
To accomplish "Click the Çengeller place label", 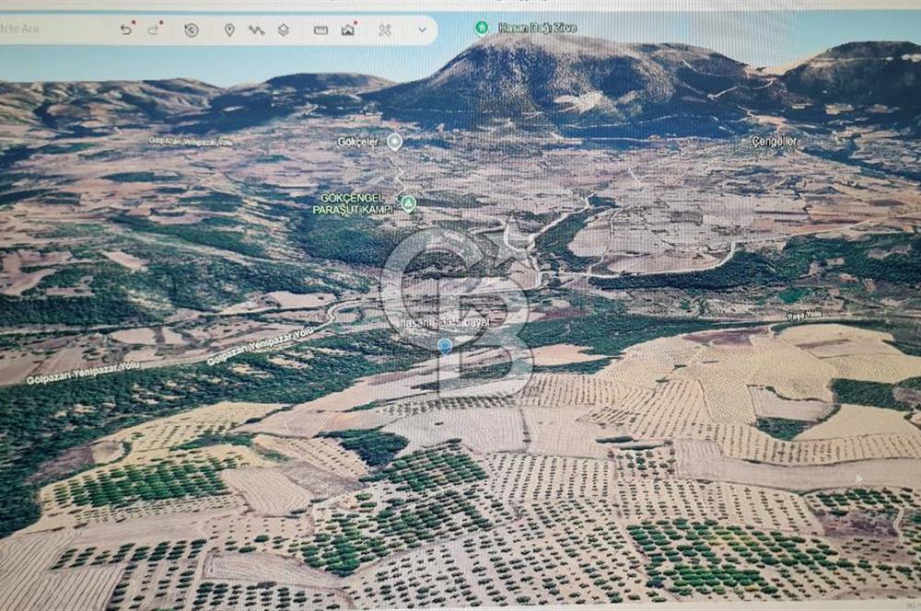I will 774,142.
